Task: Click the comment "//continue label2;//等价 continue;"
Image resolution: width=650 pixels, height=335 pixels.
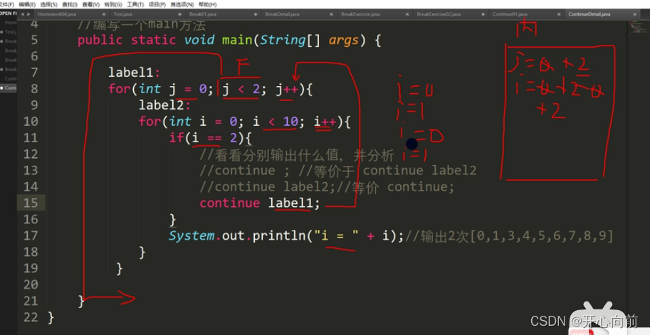Action: pos(327,187)
